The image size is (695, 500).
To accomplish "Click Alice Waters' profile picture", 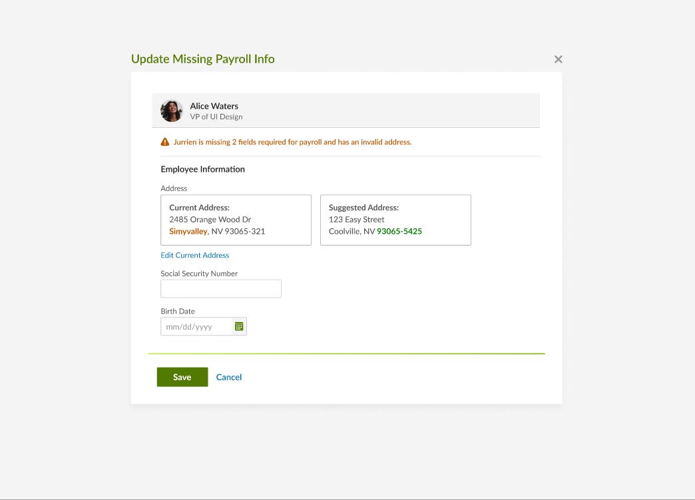I will pos(171,111).
